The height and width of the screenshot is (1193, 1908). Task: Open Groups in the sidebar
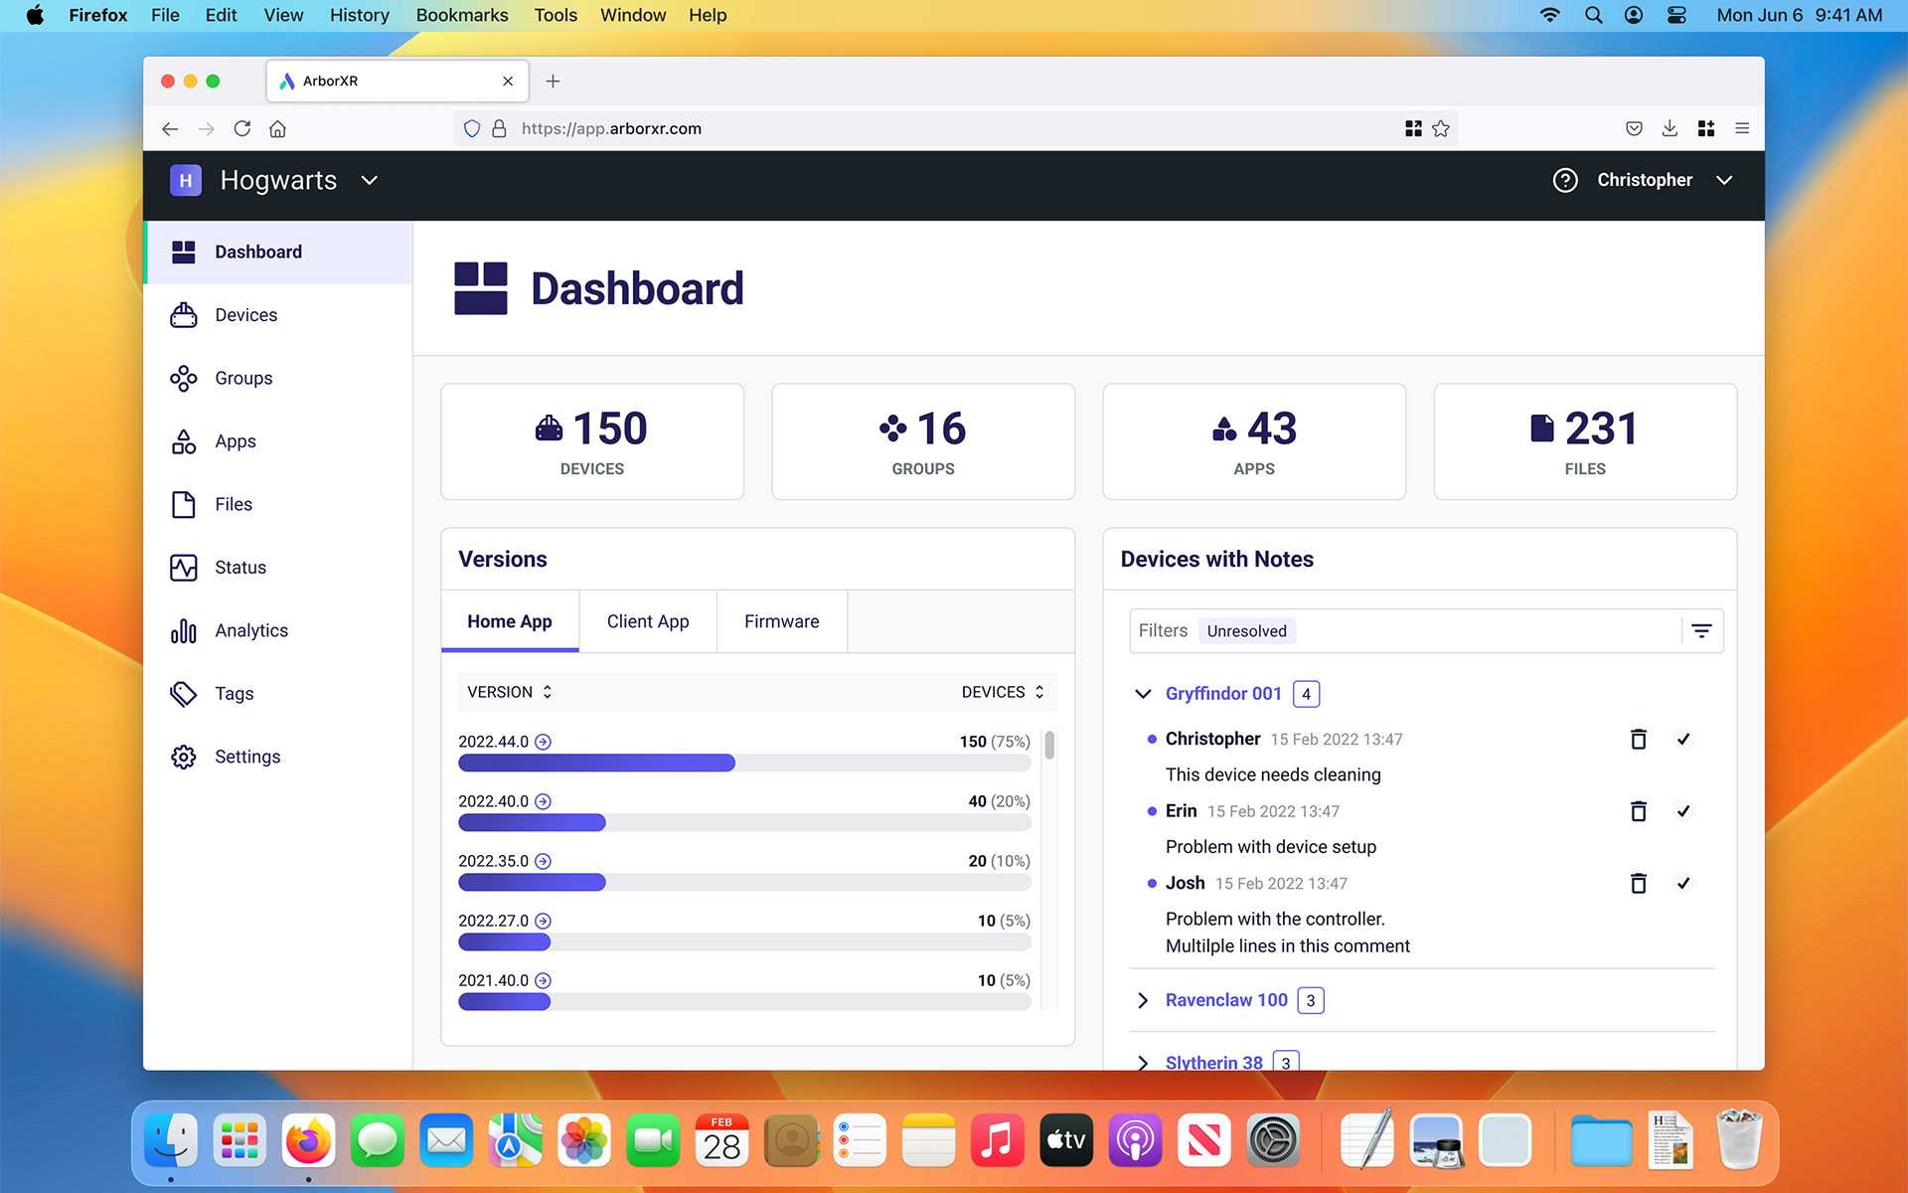(277, 378)
